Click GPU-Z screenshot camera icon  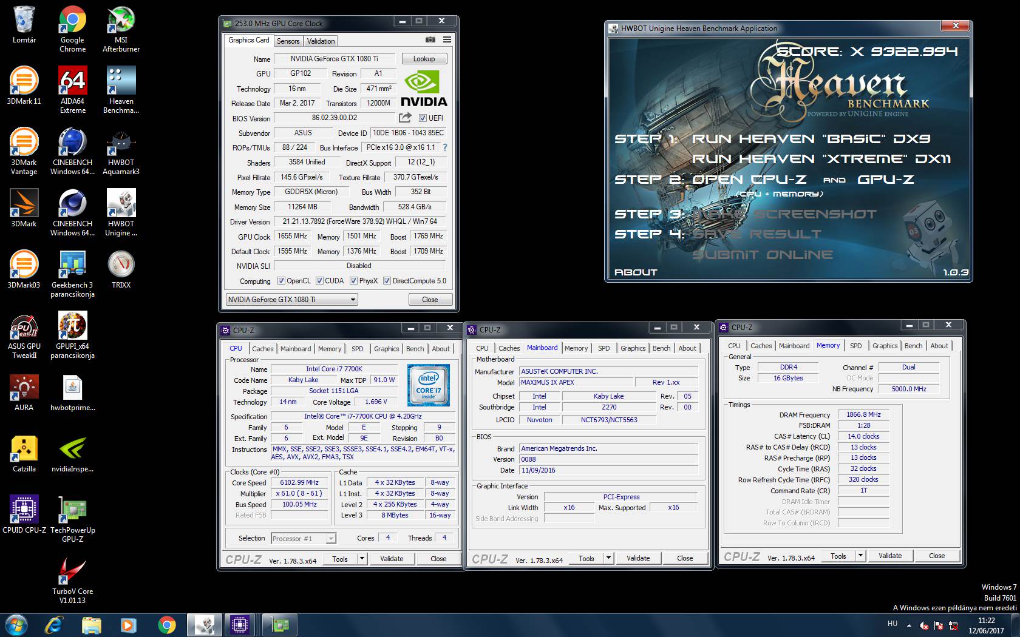(430, 39)
